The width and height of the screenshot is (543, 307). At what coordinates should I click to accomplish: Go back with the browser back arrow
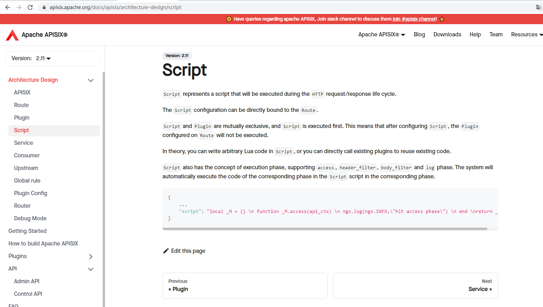8,7
